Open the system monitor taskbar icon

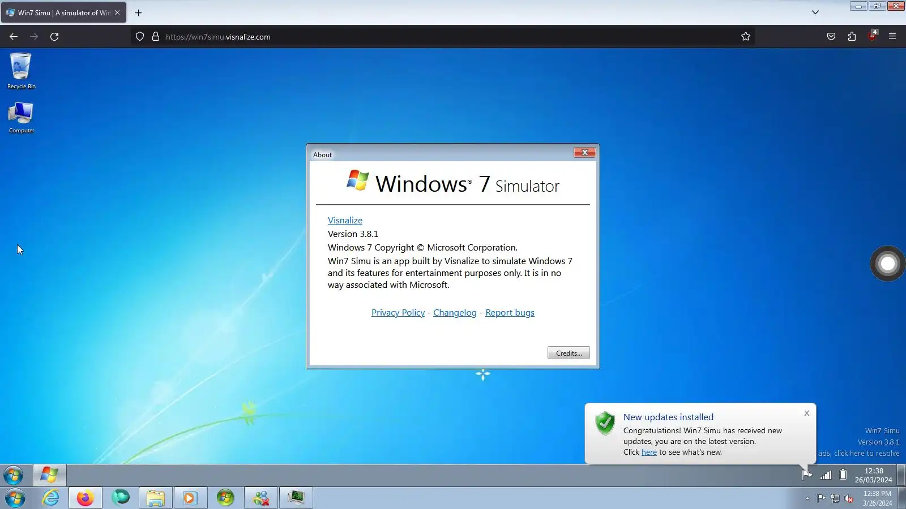[x=296, y=498]
